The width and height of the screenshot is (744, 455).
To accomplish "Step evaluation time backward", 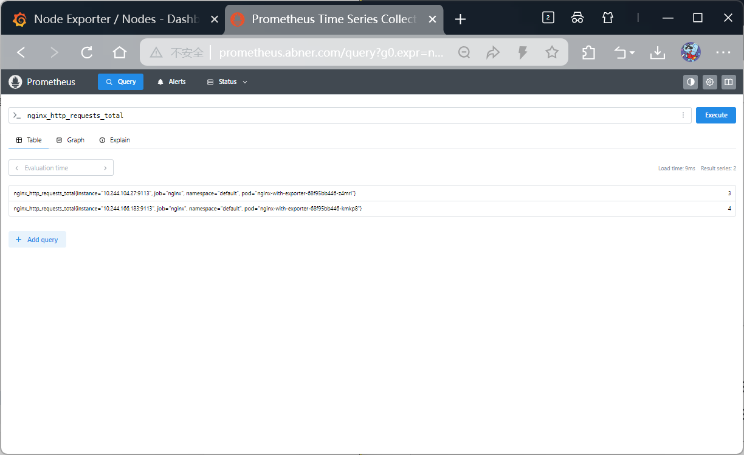I will (x=17, y=168).
